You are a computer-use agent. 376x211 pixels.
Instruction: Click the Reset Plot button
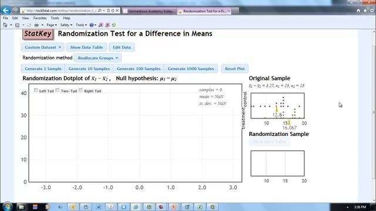[x=235, y=69]
